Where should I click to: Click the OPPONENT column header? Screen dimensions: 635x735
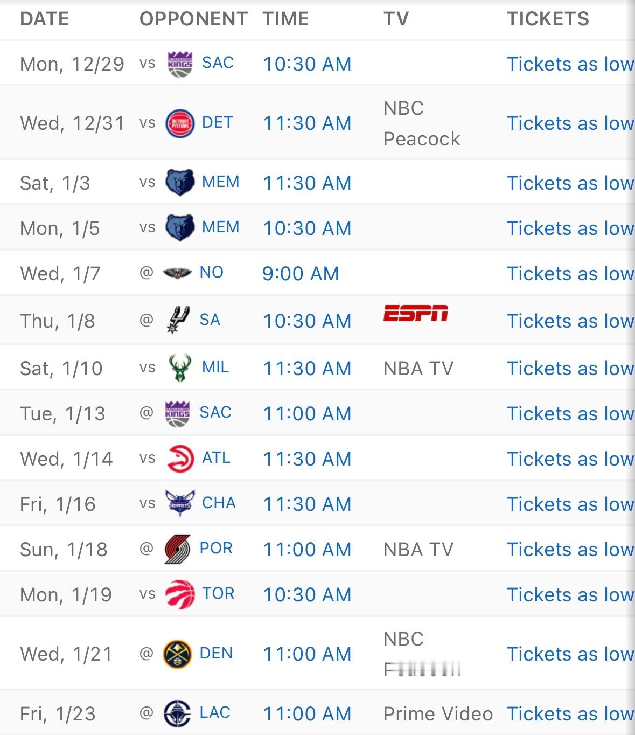coord(193,19)
